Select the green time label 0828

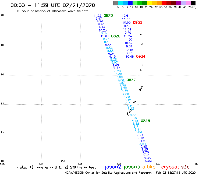click(145, 121)
